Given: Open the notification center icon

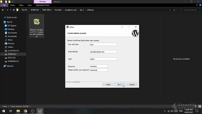Looking at the screenshot, I should pos(197,111).
